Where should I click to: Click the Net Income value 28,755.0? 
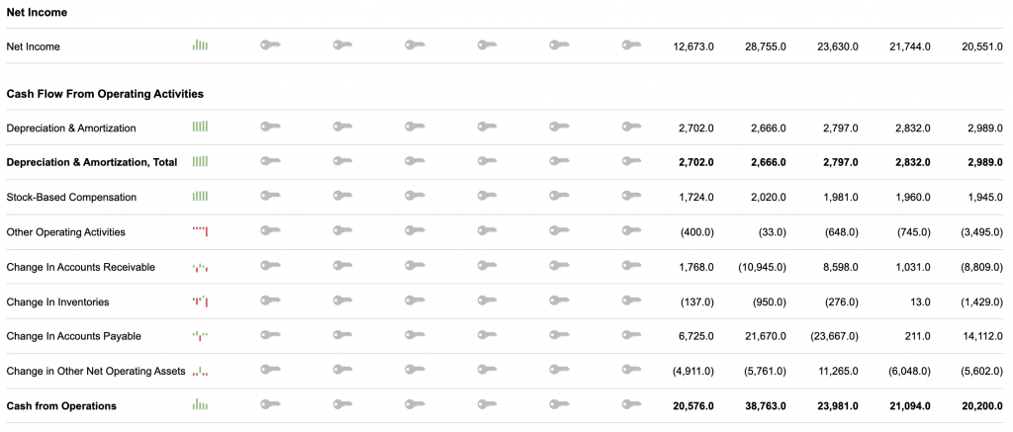(765, 46)
